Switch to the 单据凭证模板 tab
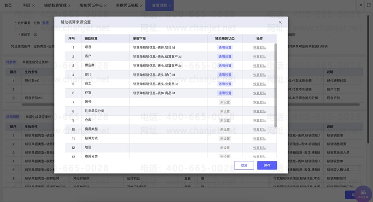The image size is (373, 202). click(x=127, y=5)
